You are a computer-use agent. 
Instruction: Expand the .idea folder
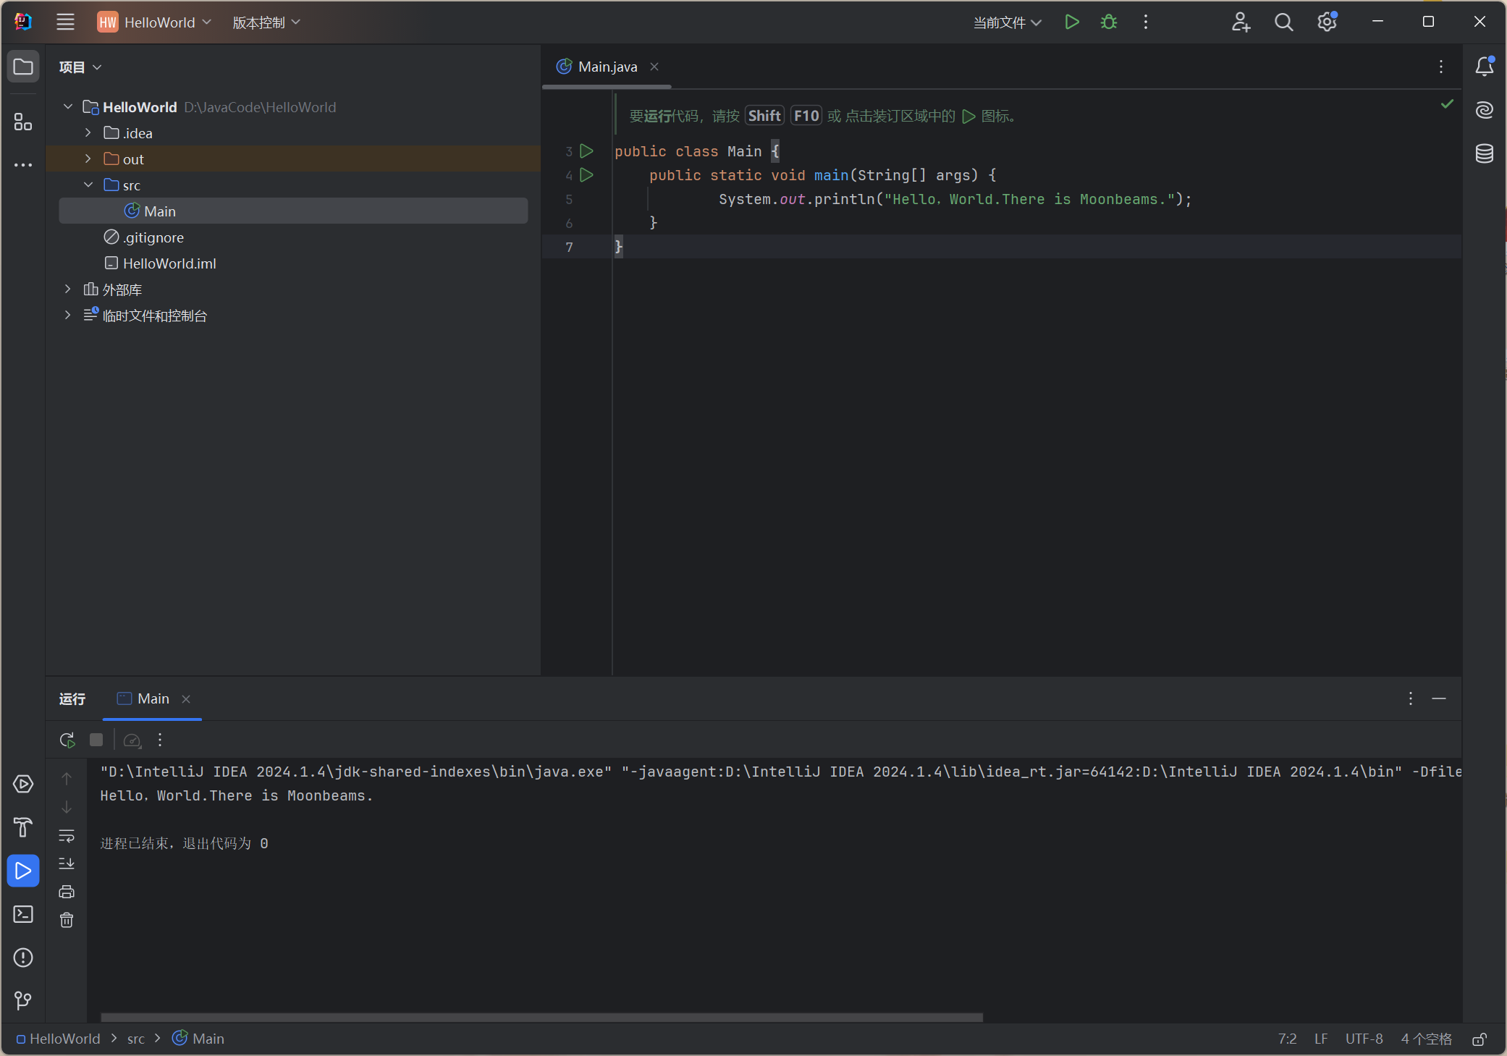click(88, 132)
